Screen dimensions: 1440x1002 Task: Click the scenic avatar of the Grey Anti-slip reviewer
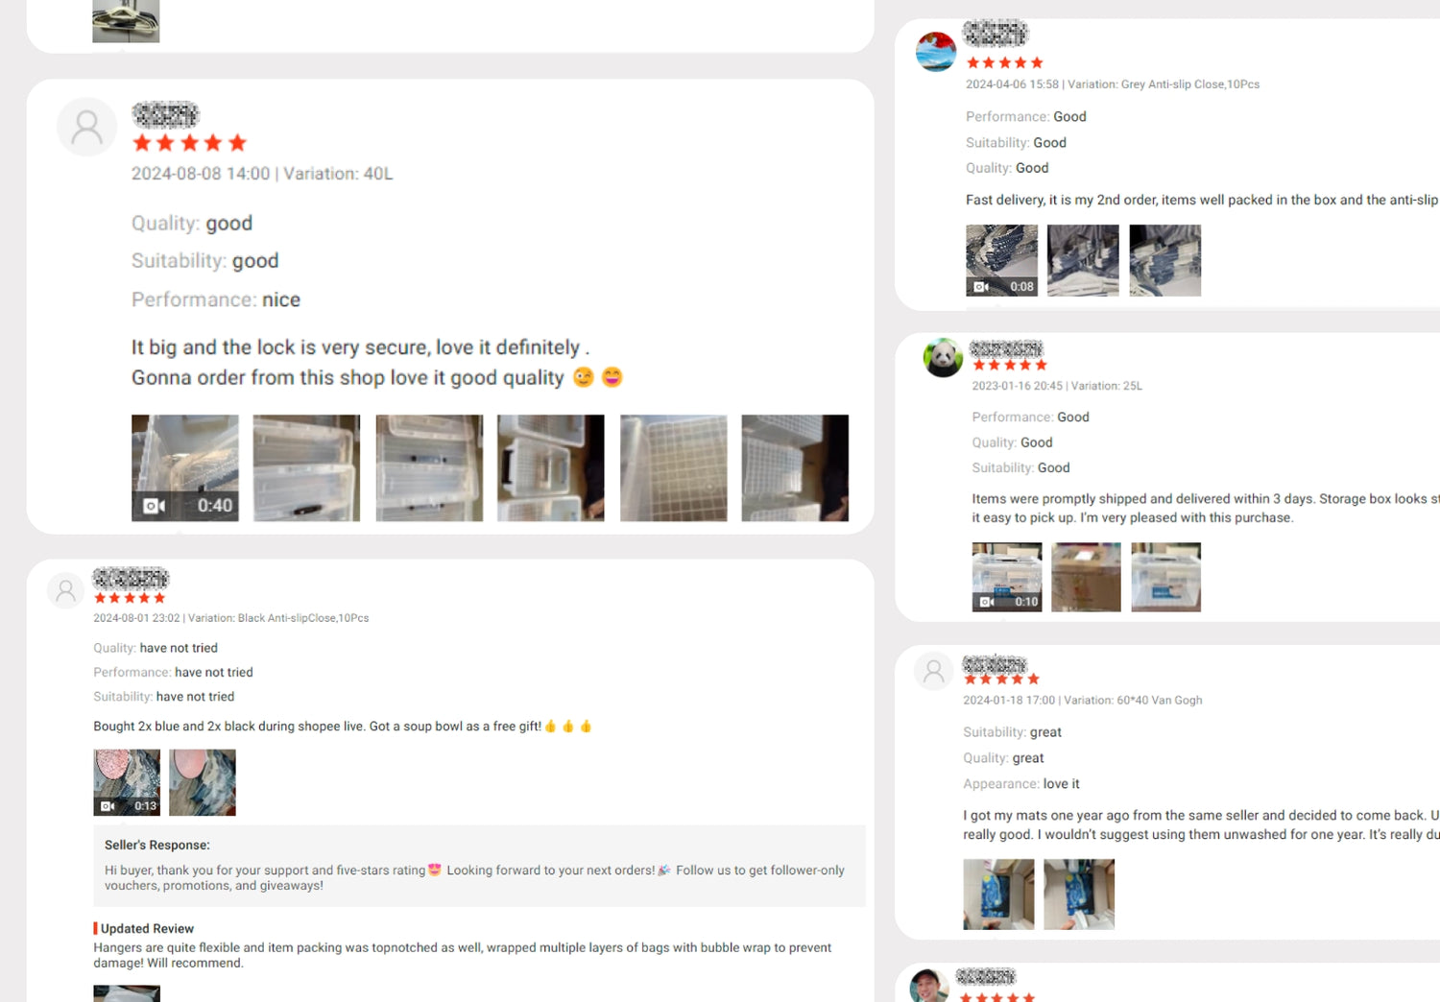coord(936,52)
